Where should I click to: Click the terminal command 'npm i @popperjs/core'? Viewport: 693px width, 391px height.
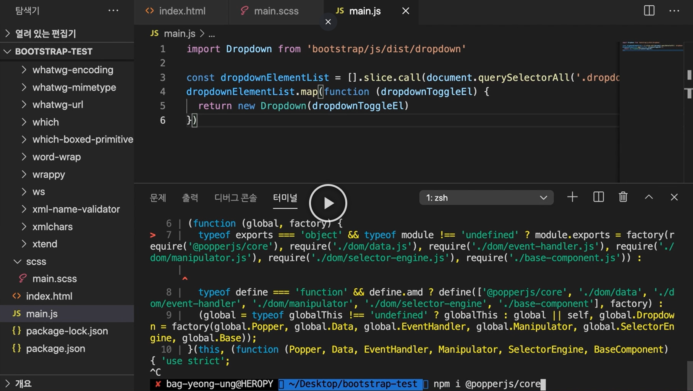(x=487, y=384)
